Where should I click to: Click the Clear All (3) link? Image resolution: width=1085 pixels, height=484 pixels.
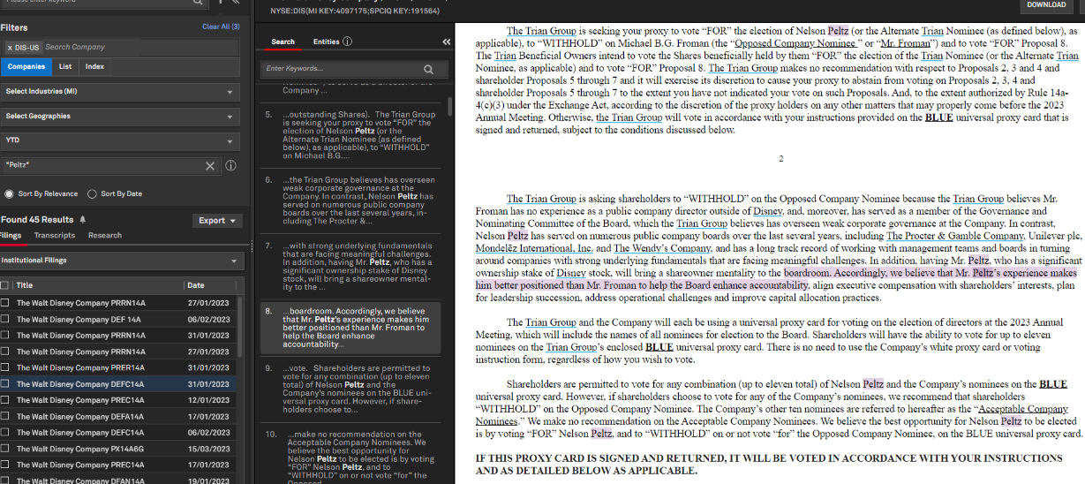click(x=221, y=26)
